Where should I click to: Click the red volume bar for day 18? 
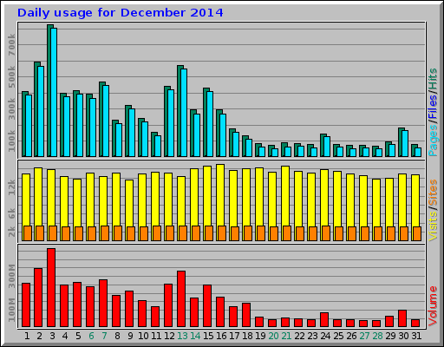coord(246,315)
